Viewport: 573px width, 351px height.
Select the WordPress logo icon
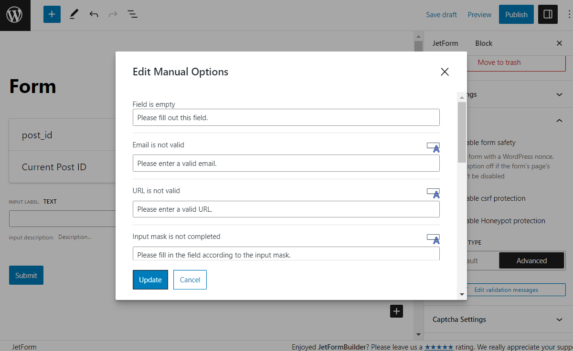[x=15, y=15]
